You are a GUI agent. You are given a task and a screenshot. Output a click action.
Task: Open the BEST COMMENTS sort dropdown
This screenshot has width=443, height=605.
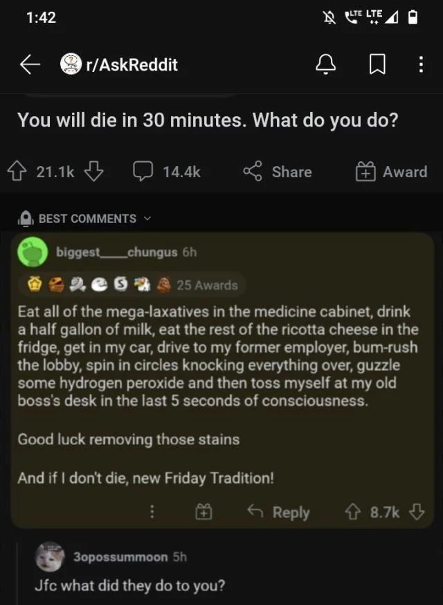[x=84, y=218]
